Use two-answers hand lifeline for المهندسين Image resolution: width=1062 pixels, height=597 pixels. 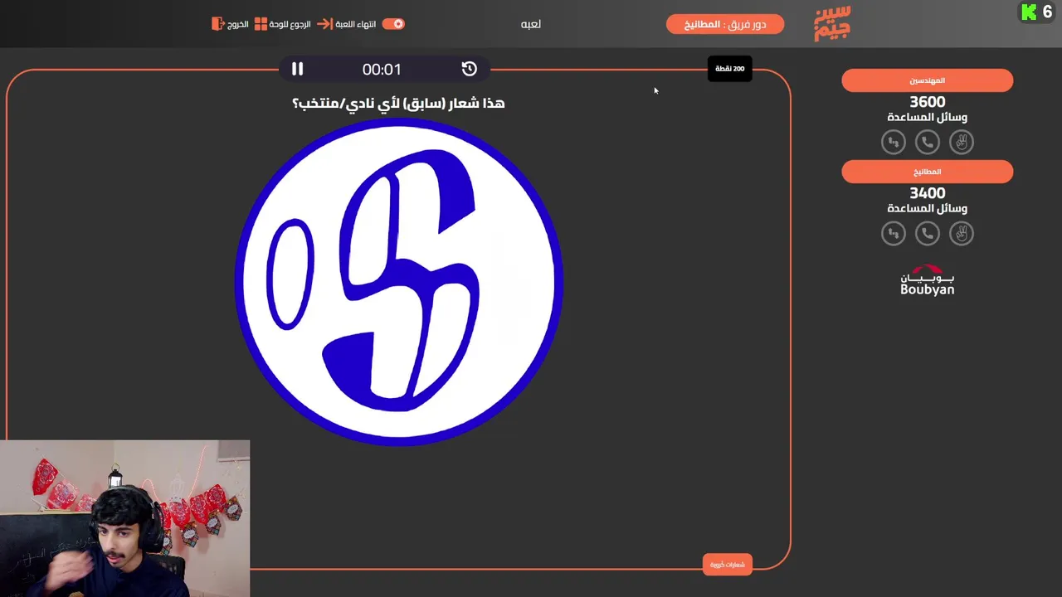coord(962,143)
